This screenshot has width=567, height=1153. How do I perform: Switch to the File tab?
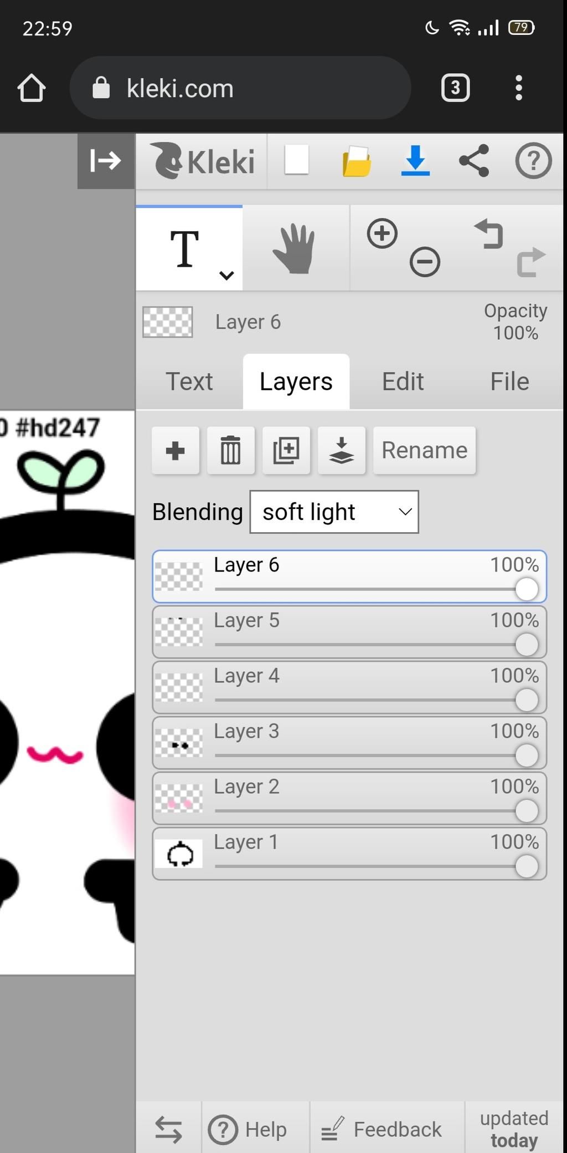[509, 381]
